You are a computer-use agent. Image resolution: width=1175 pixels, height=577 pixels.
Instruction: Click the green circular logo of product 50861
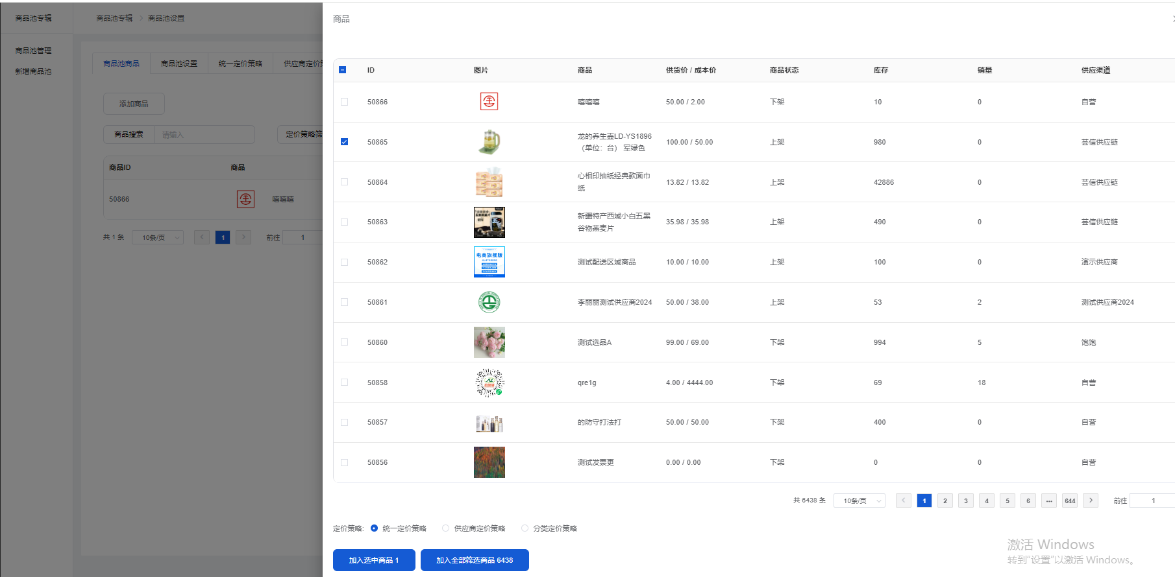(489, 302)
